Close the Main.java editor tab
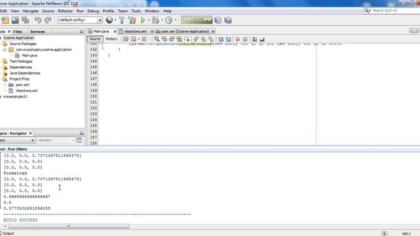Viewport: 420px width, 236px height. tap(115, 31)
